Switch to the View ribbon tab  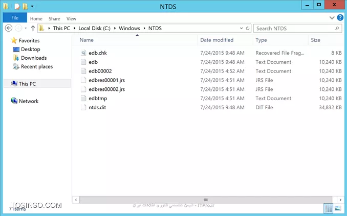pyautogui.click(x=71, y=18)
